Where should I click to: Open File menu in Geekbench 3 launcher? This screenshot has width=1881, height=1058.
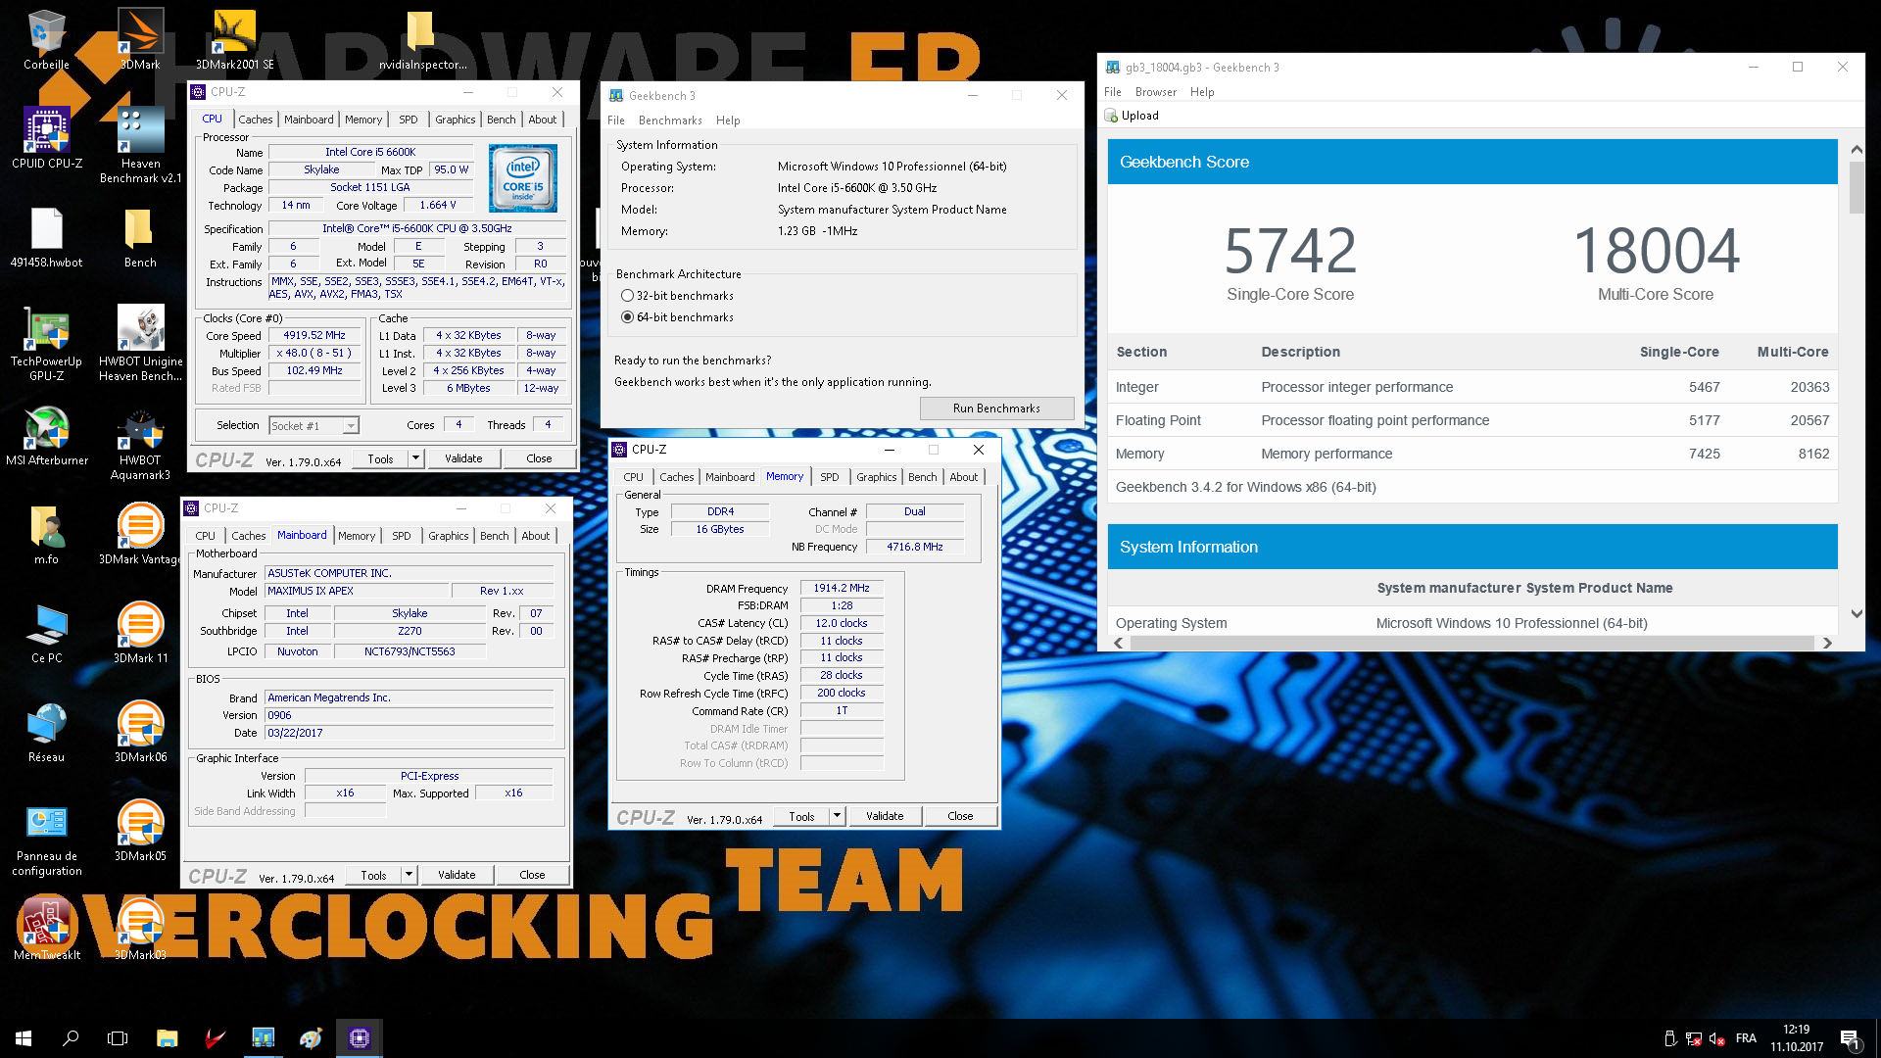point(615,120)
